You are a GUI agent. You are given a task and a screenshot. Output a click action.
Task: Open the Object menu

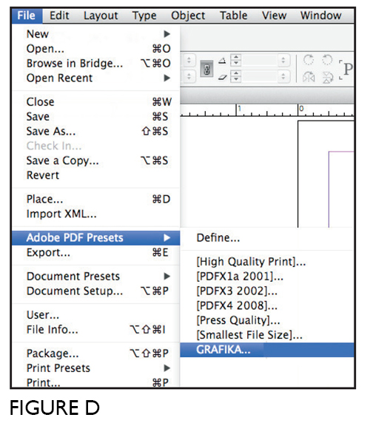tap(188, 16)
